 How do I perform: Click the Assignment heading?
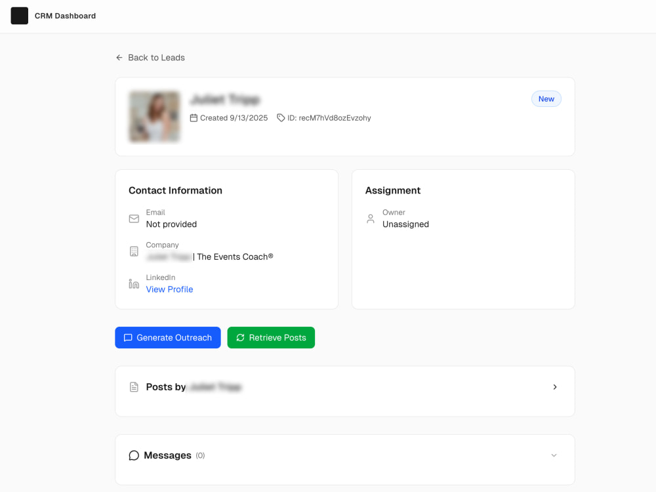[x=393, y=190]
